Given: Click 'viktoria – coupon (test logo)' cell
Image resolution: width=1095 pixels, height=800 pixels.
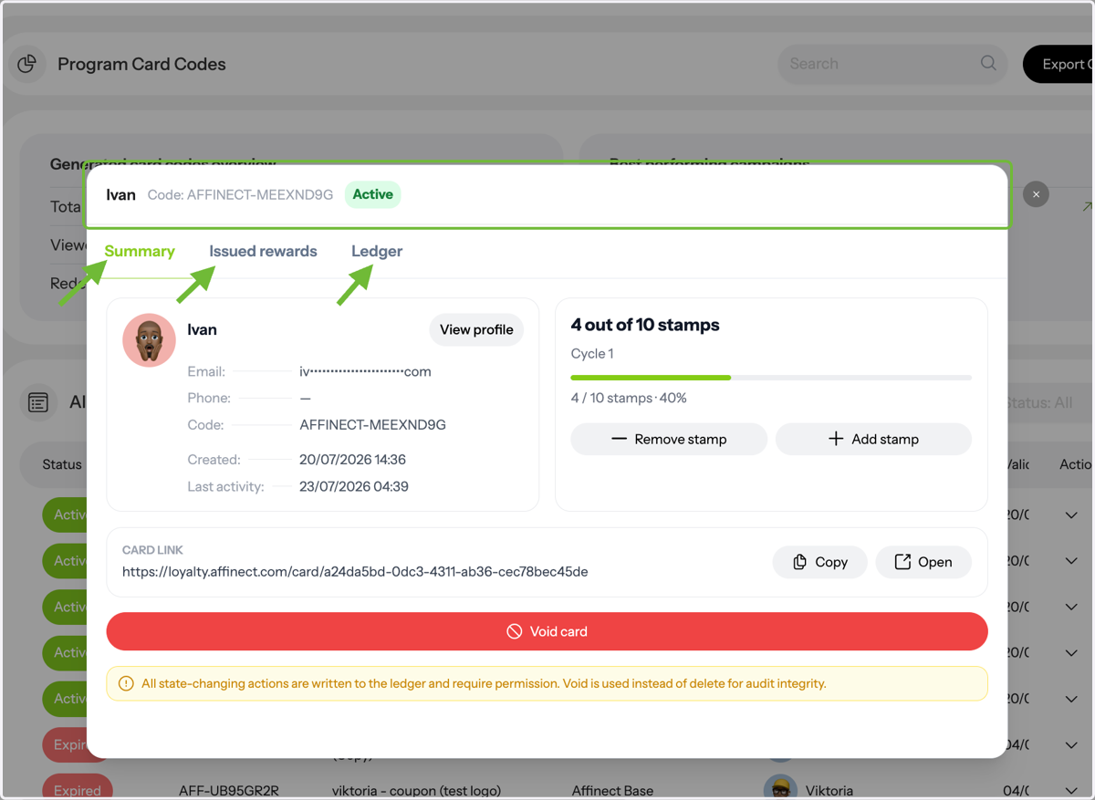Looking at the screenshot, I should (x=417, y=791).
